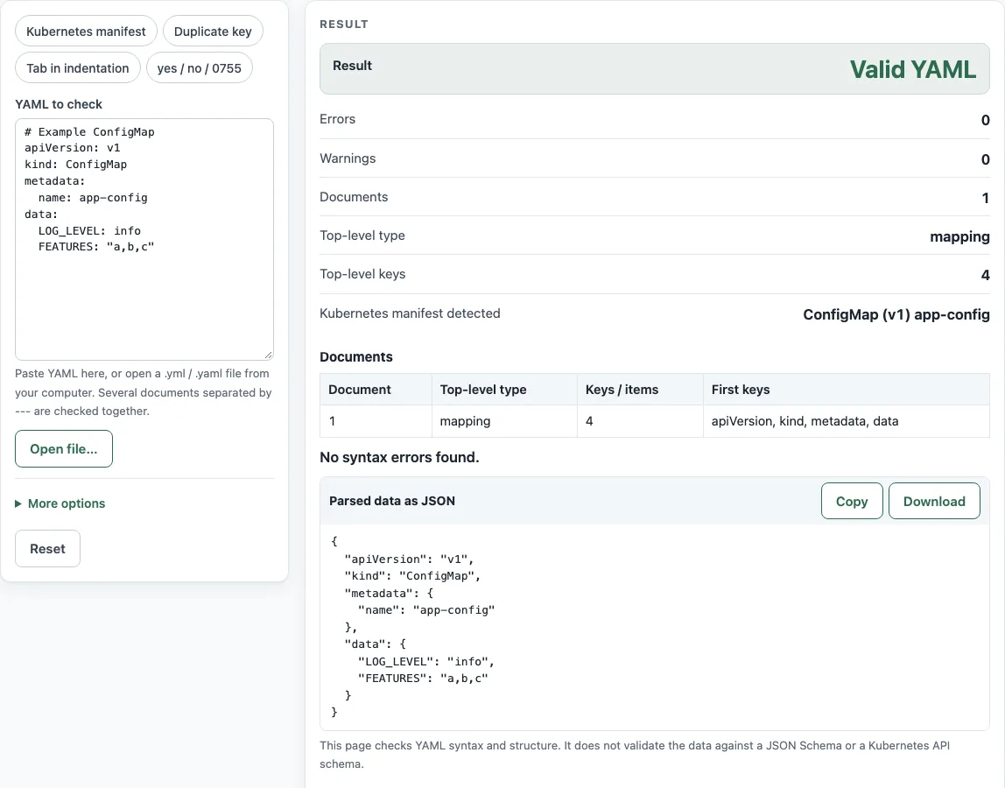Copy the parsed JSON data
Viewport: 1005px width, 788px height.
pyautogui.click(x=852, y=502)
